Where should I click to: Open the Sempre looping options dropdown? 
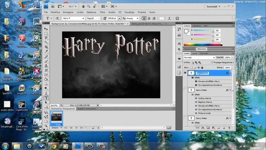57,127
